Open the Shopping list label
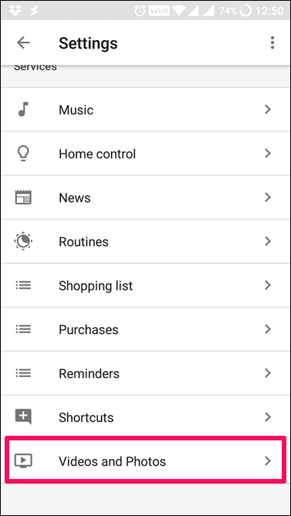Image resolution: width=291 pixels, height=516 pixels. (x=96, y=285)
